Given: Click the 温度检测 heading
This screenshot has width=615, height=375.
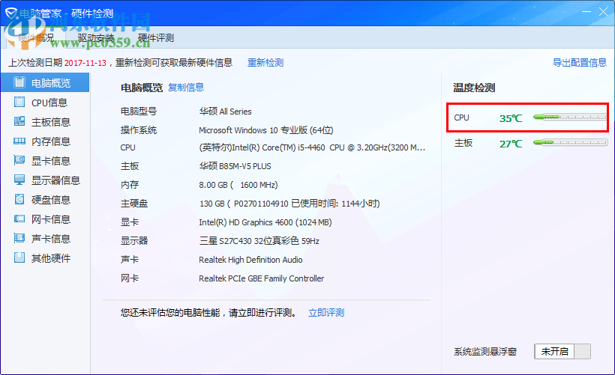Looking at the screenshot, I should click(474, 88).
